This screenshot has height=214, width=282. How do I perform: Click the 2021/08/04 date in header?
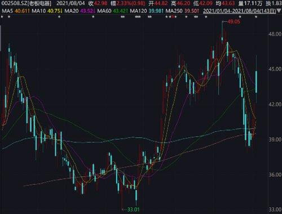[70, 3]
